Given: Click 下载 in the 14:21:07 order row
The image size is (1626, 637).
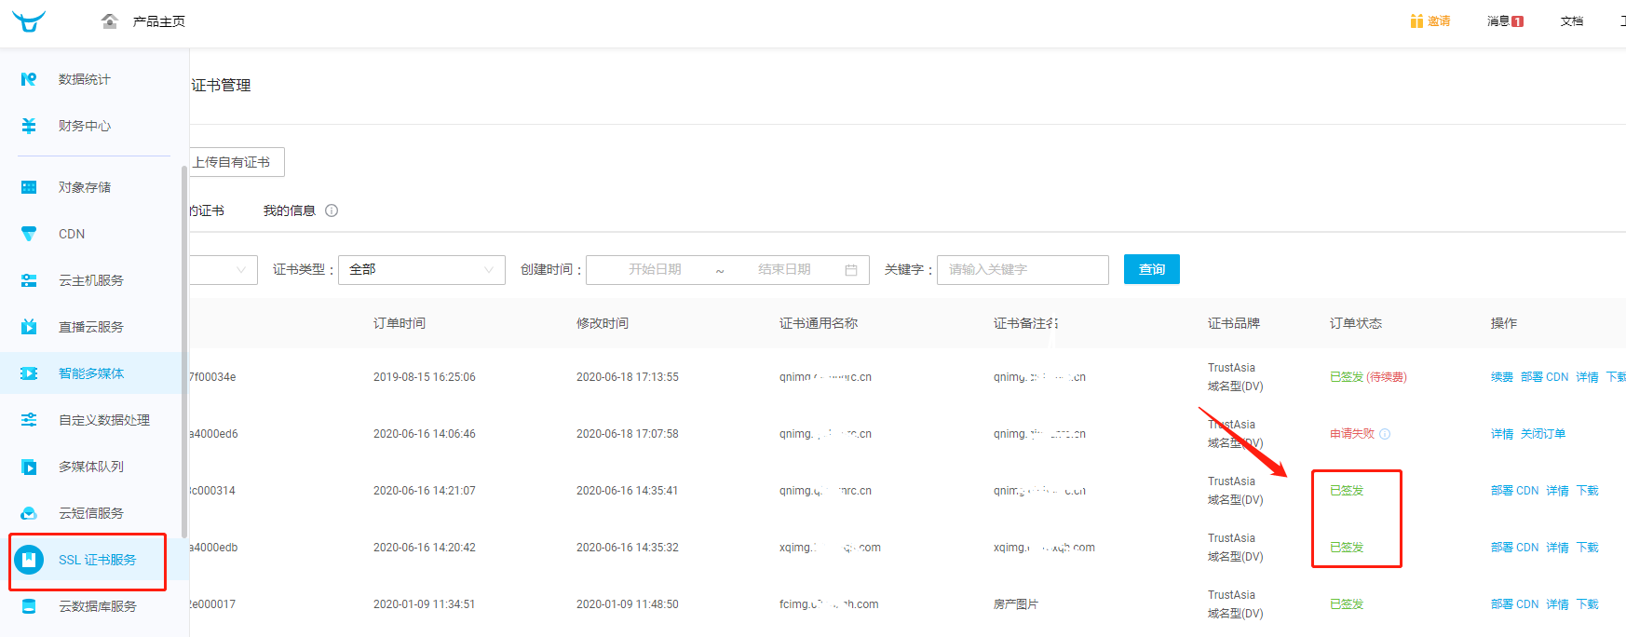Looking at the screenshot, I should 1587,491.
